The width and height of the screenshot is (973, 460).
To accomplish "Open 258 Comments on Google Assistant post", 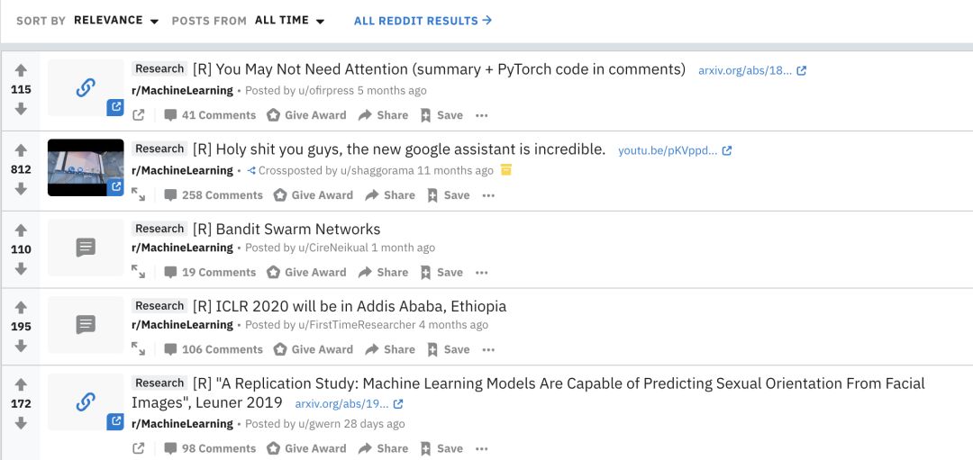I will point(214,195).
